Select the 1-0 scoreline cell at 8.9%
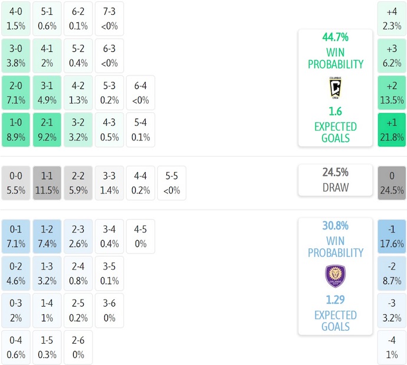The width and height of the screenshot is (407, 365). tap(17, 130)
